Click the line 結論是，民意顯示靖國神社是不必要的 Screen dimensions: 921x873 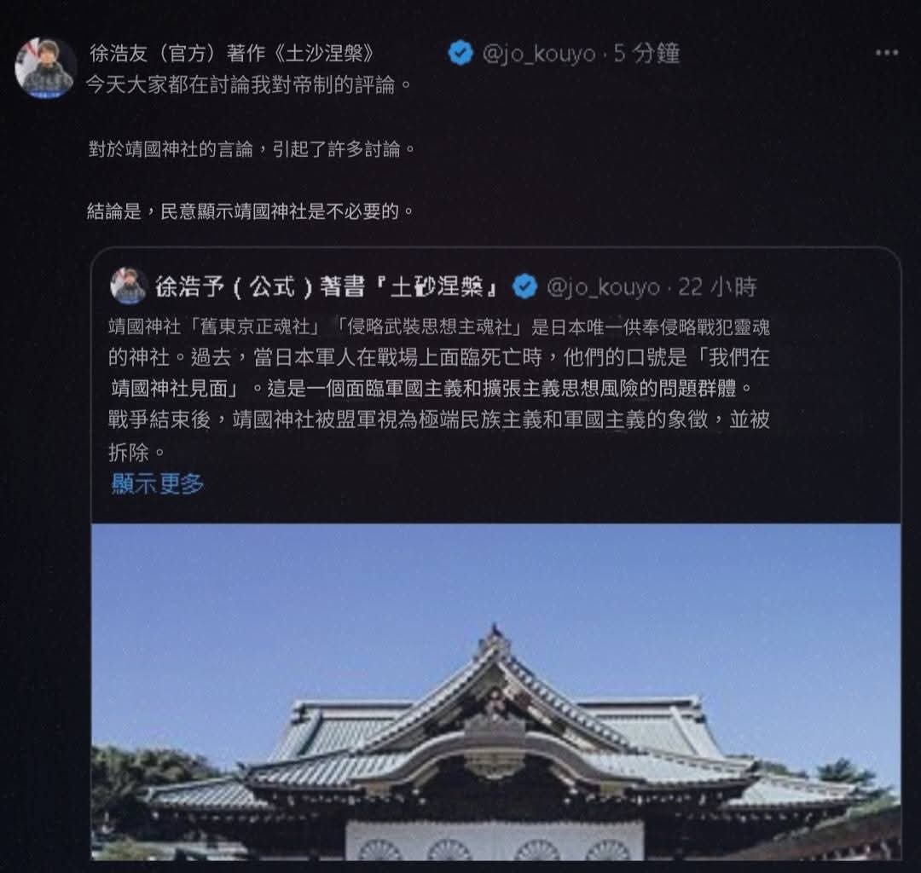(x=251, y=211)
